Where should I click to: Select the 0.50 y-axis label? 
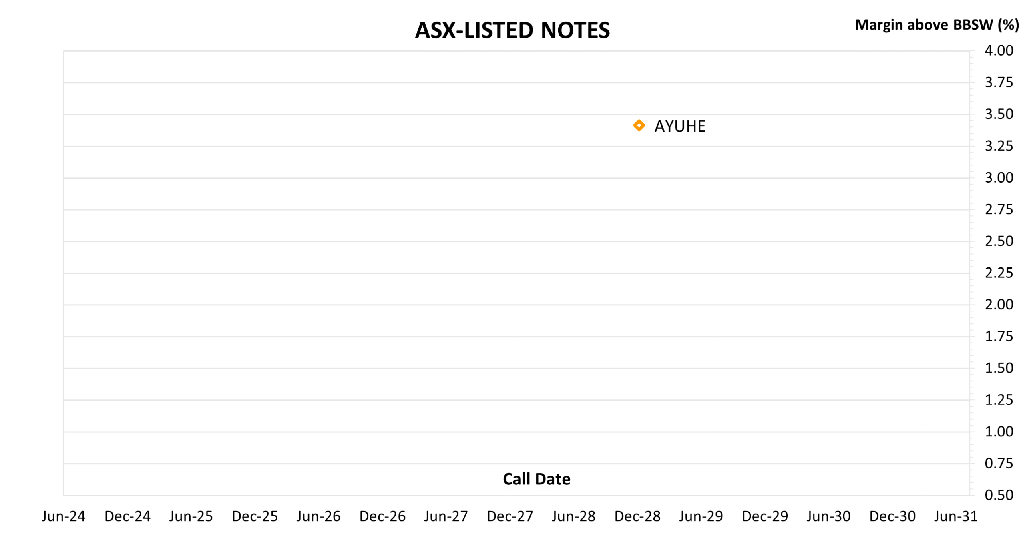pyautogui.click(x=999, y=495)
